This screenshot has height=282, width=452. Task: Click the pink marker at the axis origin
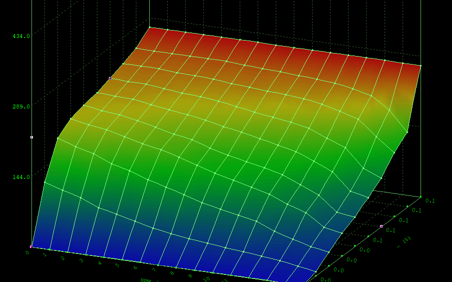pyautogui.click(x=31, y=246)
